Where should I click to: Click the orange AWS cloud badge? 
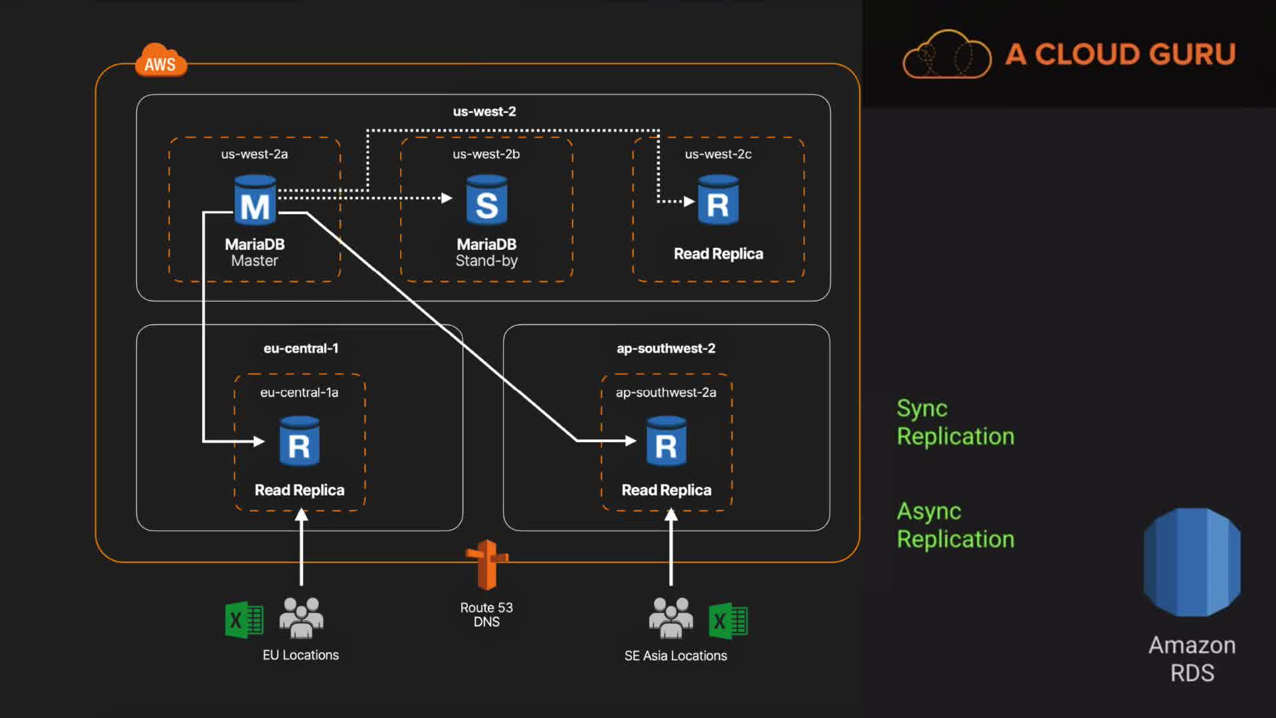tap(160, 62)
